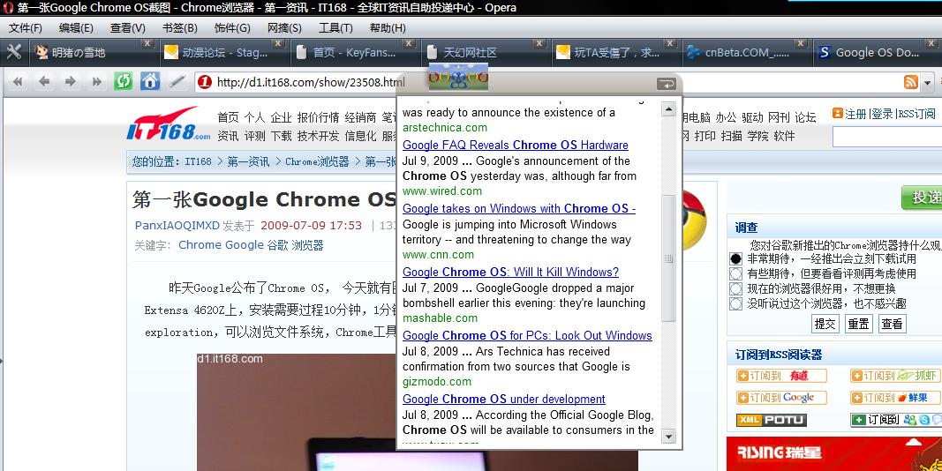The height and width of the screenshot is (471, 942).
Task: Open the 编辑(E) menu
Action: tap(76, 28)
